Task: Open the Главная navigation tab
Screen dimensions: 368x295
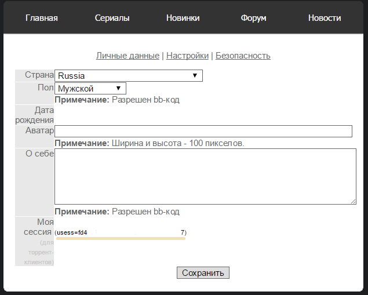Action: click(x=42, y=18)
